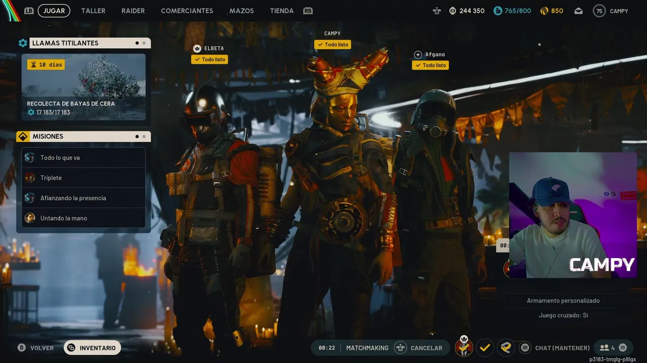Select the CAMPY player name above character
Screen dimensions: 647x363
tap(333, 33)
